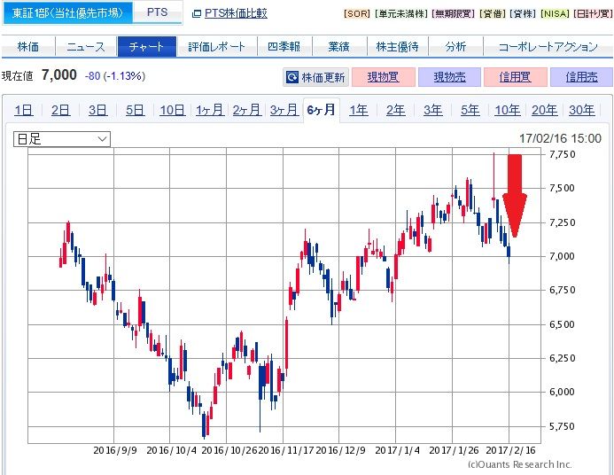Open the 株価 tab

(x=28, y=47)
